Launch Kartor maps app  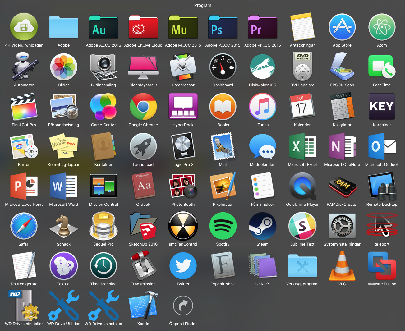pyautogui.click(x=24, y=146)
